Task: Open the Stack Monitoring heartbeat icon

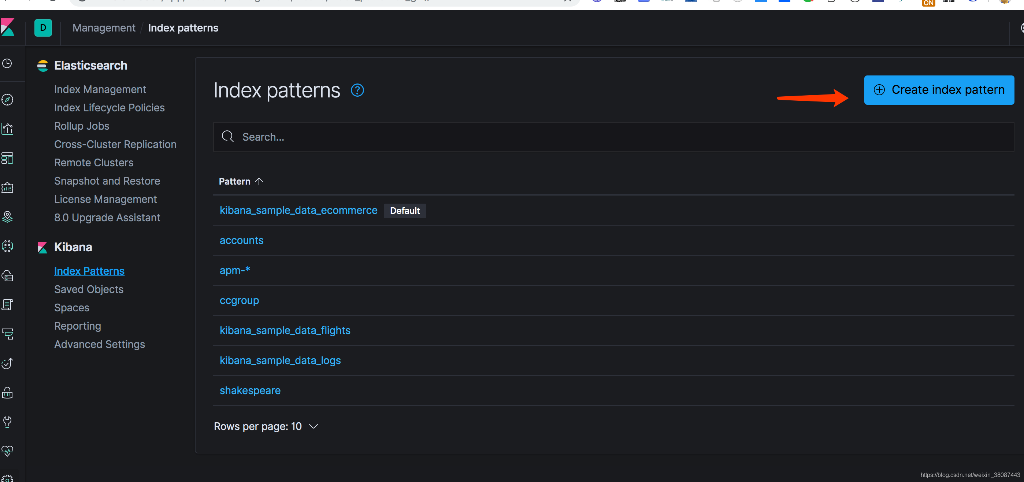Action: (8, 451)
